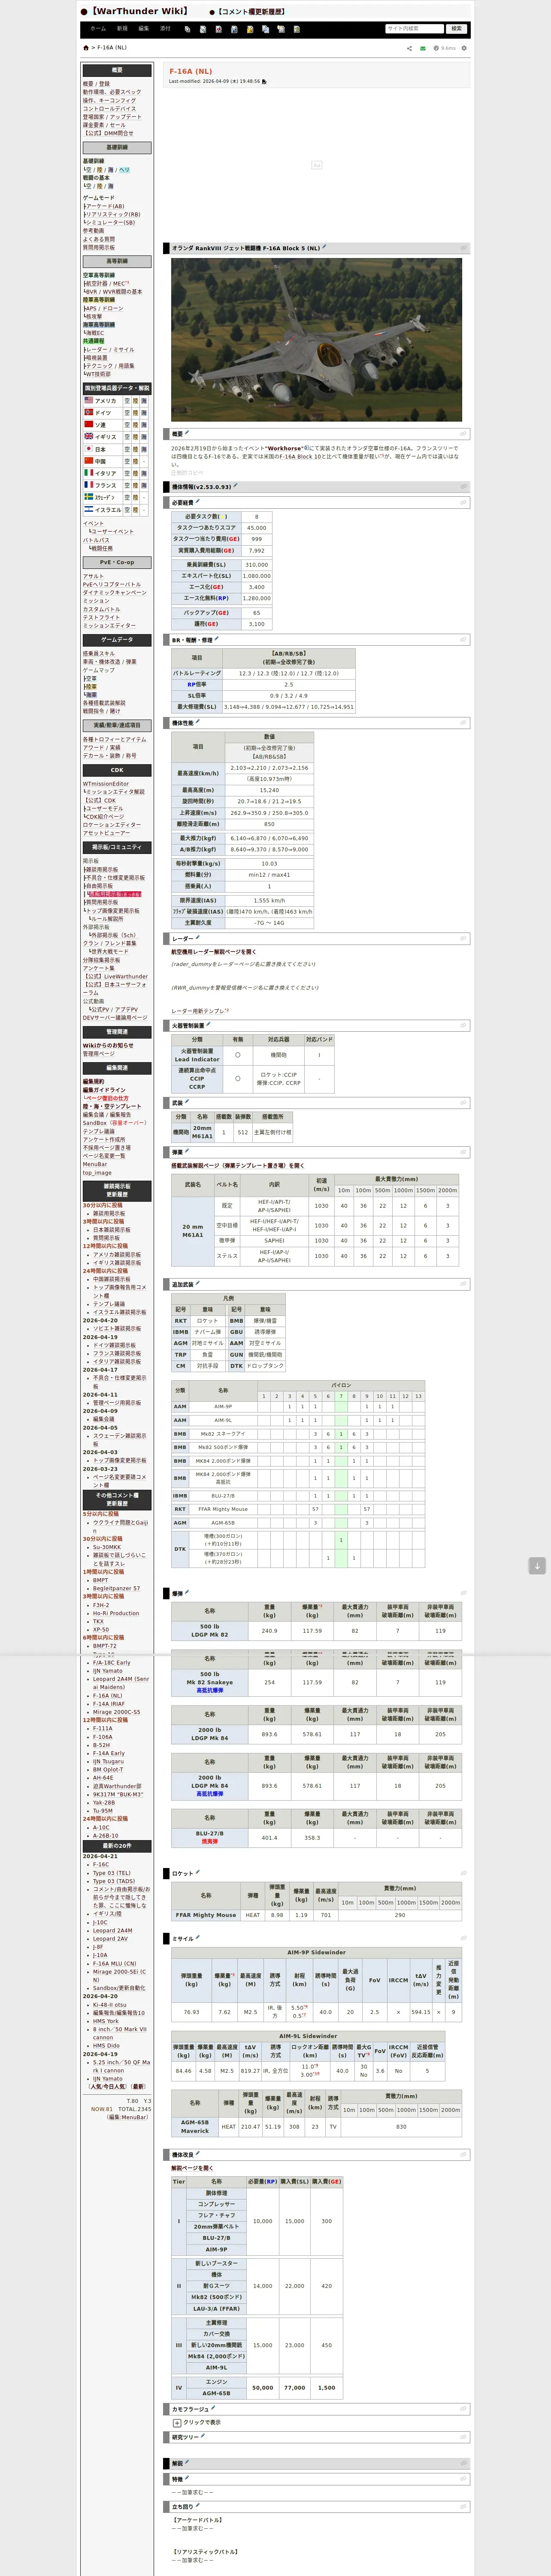The image size is (551, 2576).
Task: Open the 航空機用レーダー解説ページを開く link
Action: (x=214, y=951)
